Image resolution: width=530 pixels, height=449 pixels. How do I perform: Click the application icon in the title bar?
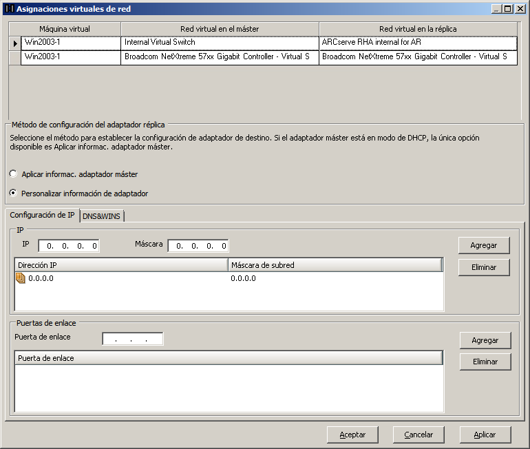click(9, 9)
